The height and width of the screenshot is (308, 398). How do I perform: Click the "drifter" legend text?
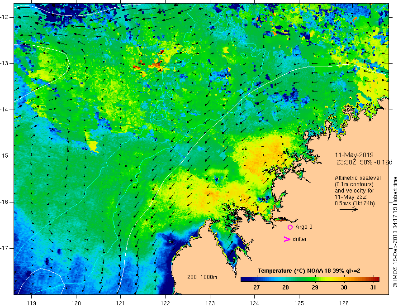tap(299, 239)
